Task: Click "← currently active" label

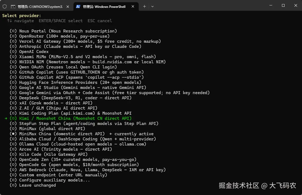Action: pos(132,134)
